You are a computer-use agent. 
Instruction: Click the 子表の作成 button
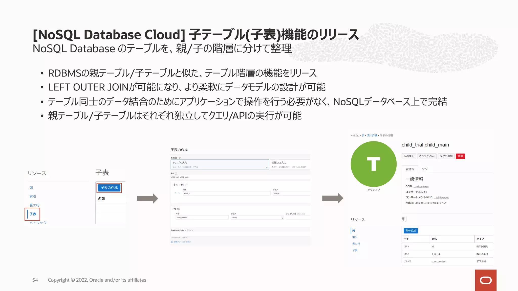pos(109,188)
